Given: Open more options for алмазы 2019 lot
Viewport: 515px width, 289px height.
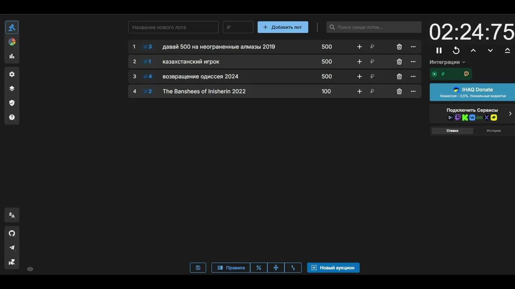Looking at the screenshot, I should pyautogui.click(x=413, y=47).
